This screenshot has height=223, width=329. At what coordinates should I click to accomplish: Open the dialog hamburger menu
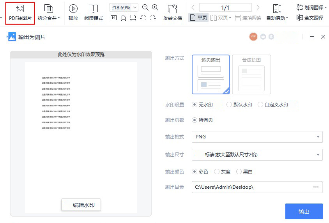coord(312,37)
